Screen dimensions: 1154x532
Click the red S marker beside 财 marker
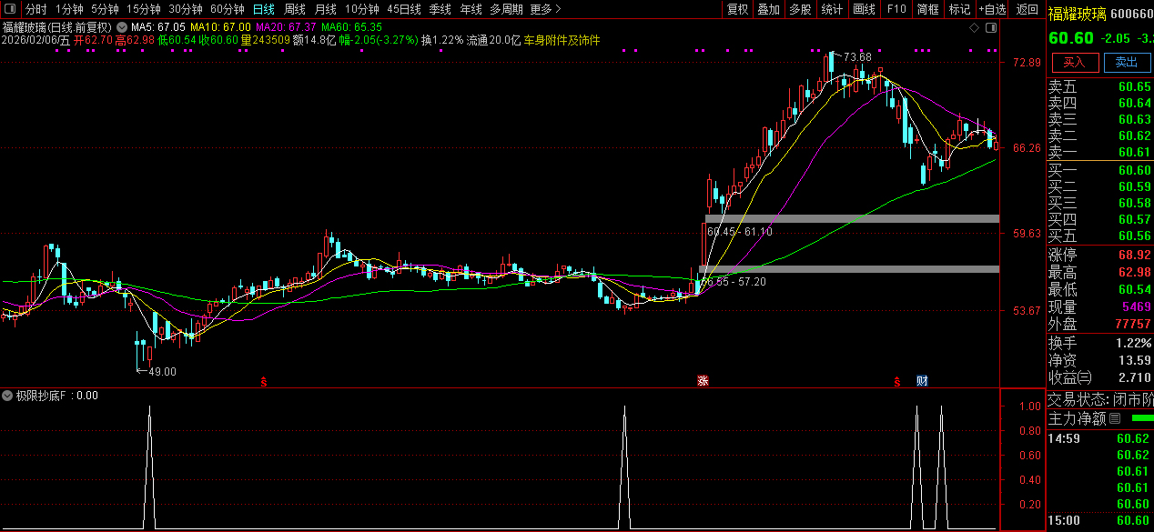(896, 381)
